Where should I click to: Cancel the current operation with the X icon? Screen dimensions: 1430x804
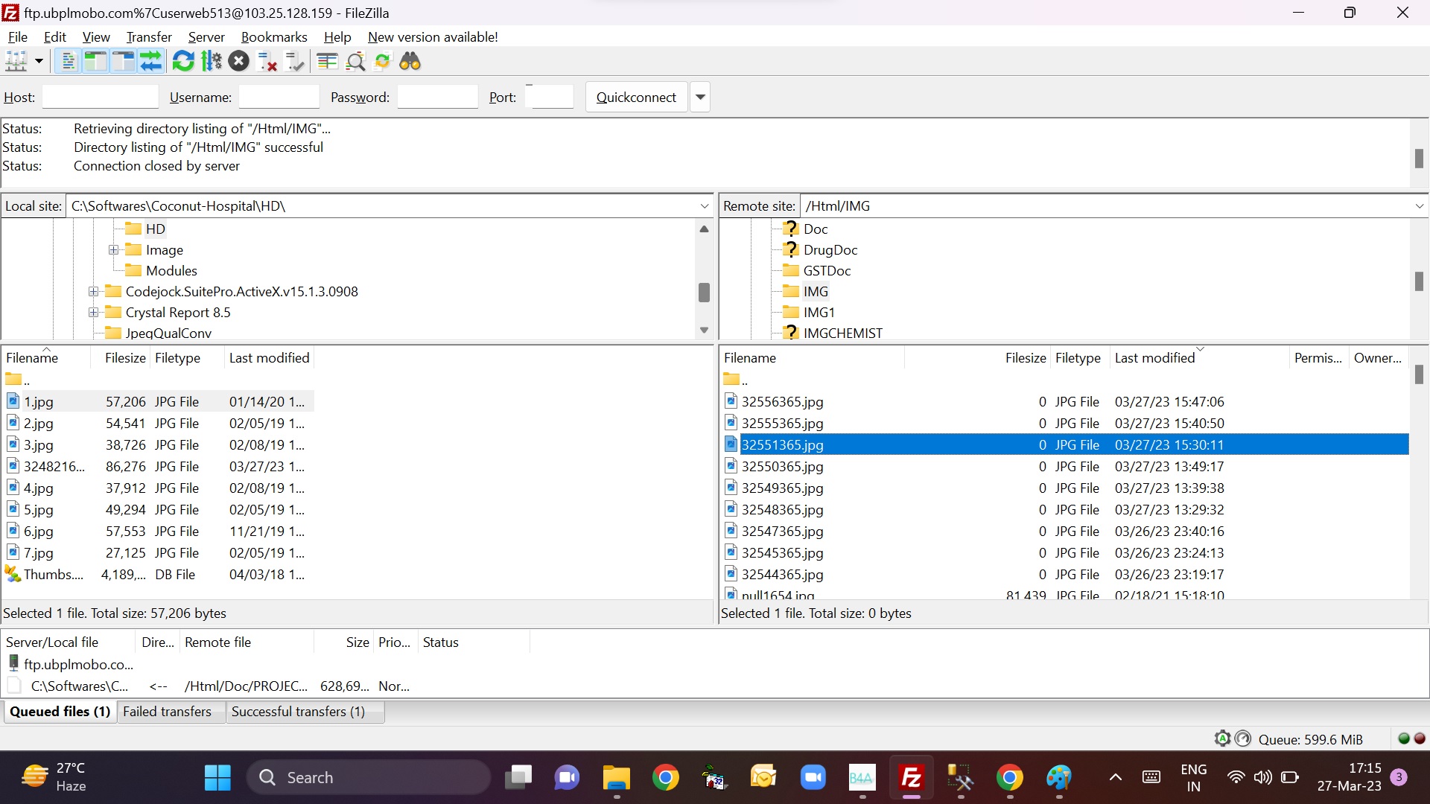pyautogui.click(x=239, y=62)
